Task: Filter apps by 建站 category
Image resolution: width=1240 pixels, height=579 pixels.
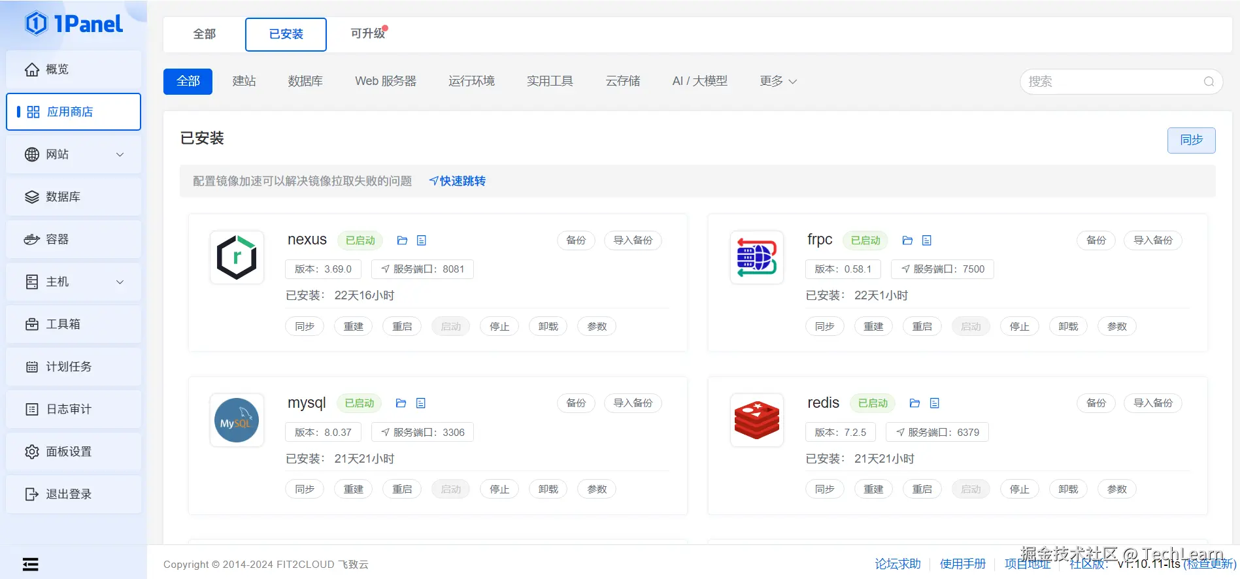Action: [x=244, y=81]
